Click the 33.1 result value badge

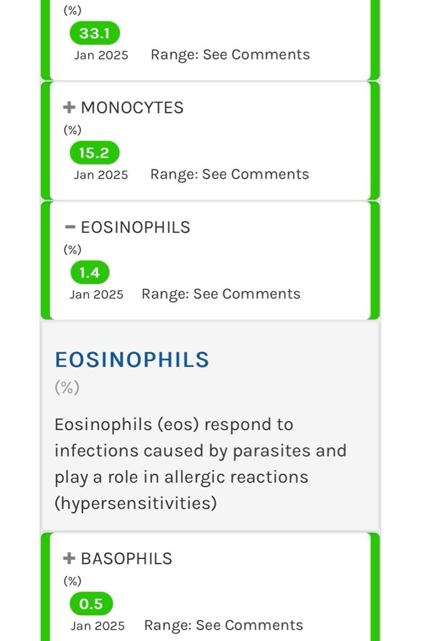point(94,34)
